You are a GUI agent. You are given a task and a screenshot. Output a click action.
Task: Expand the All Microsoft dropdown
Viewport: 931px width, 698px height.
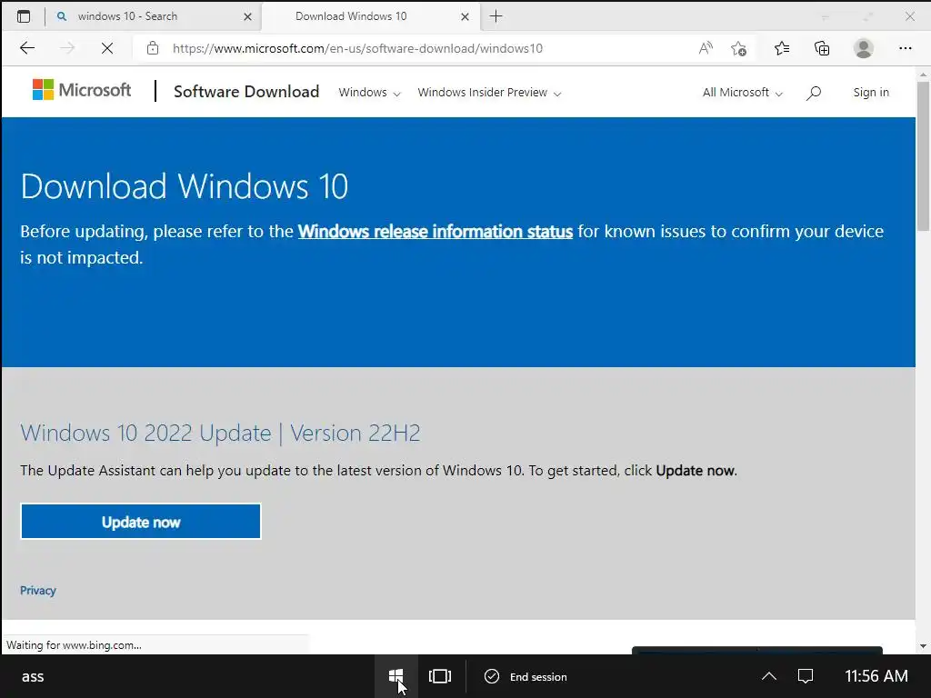click(x=743, y=93)
